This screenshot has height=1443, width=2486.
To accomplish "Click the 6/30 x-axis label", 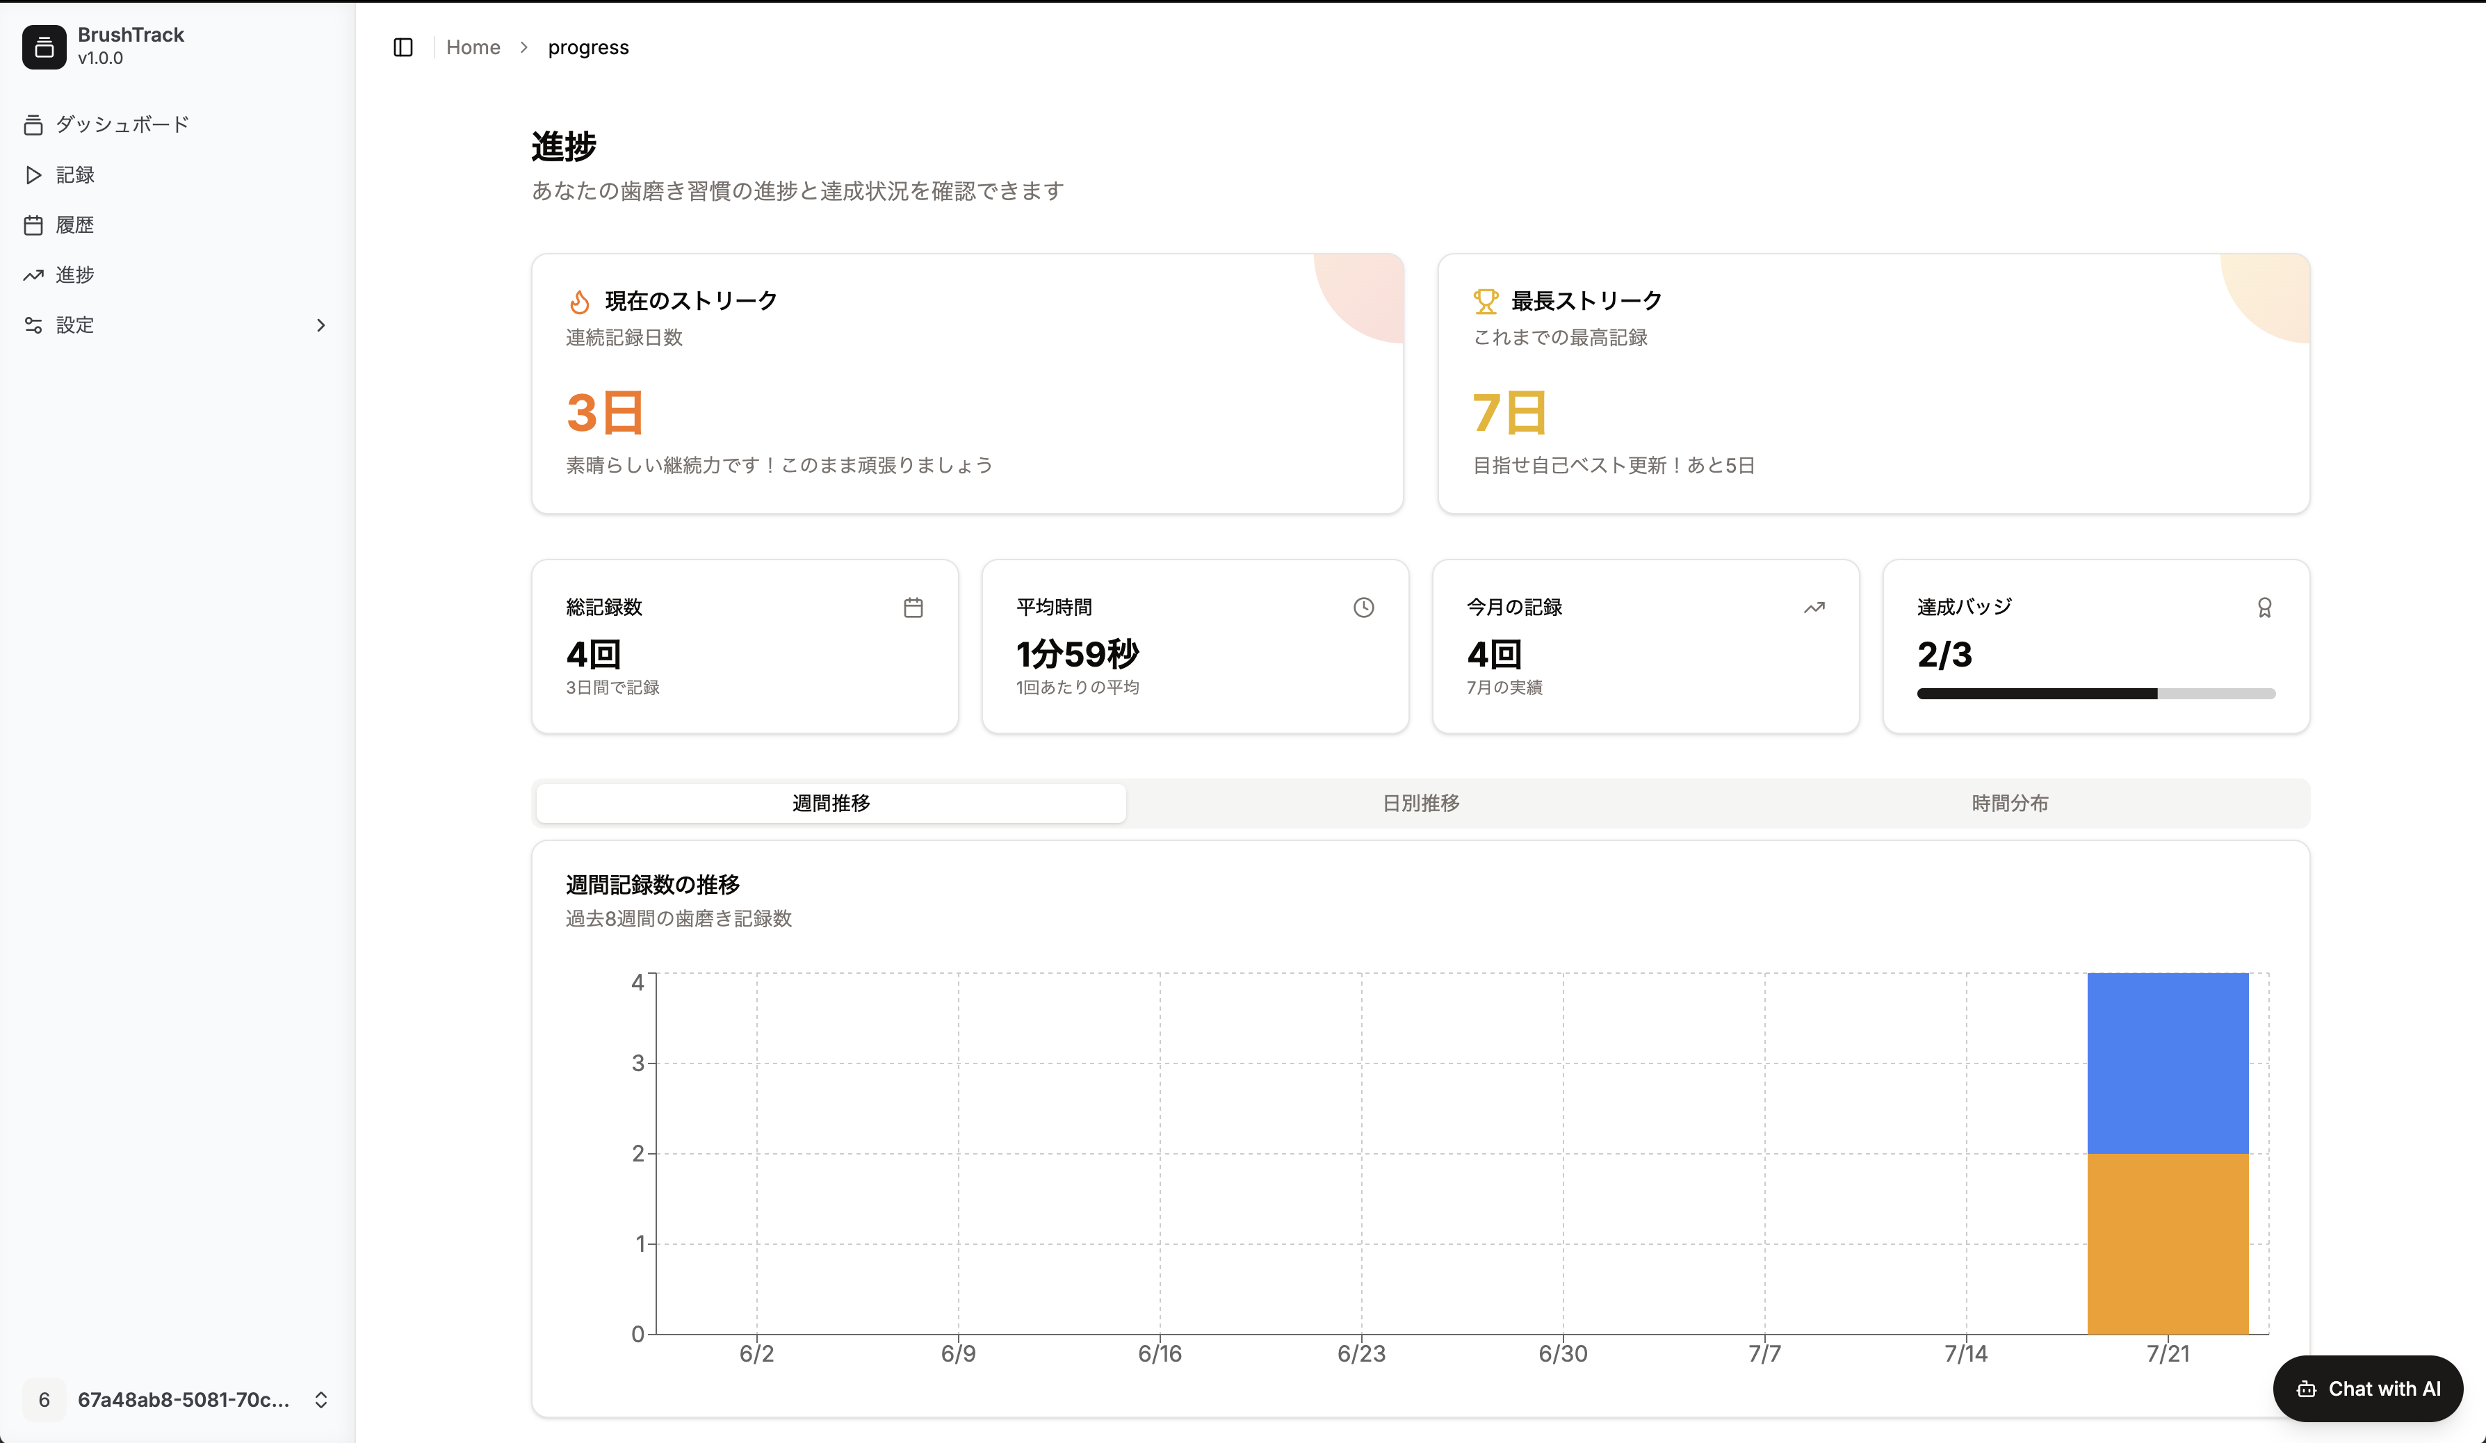I will click(x=1563, y=1353).
